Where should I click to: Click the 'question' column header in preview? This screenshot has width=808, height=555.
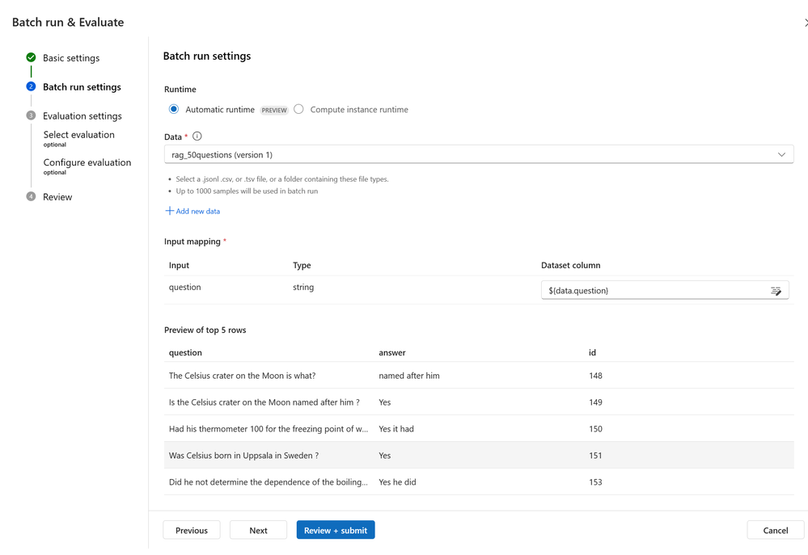[185, 353]
